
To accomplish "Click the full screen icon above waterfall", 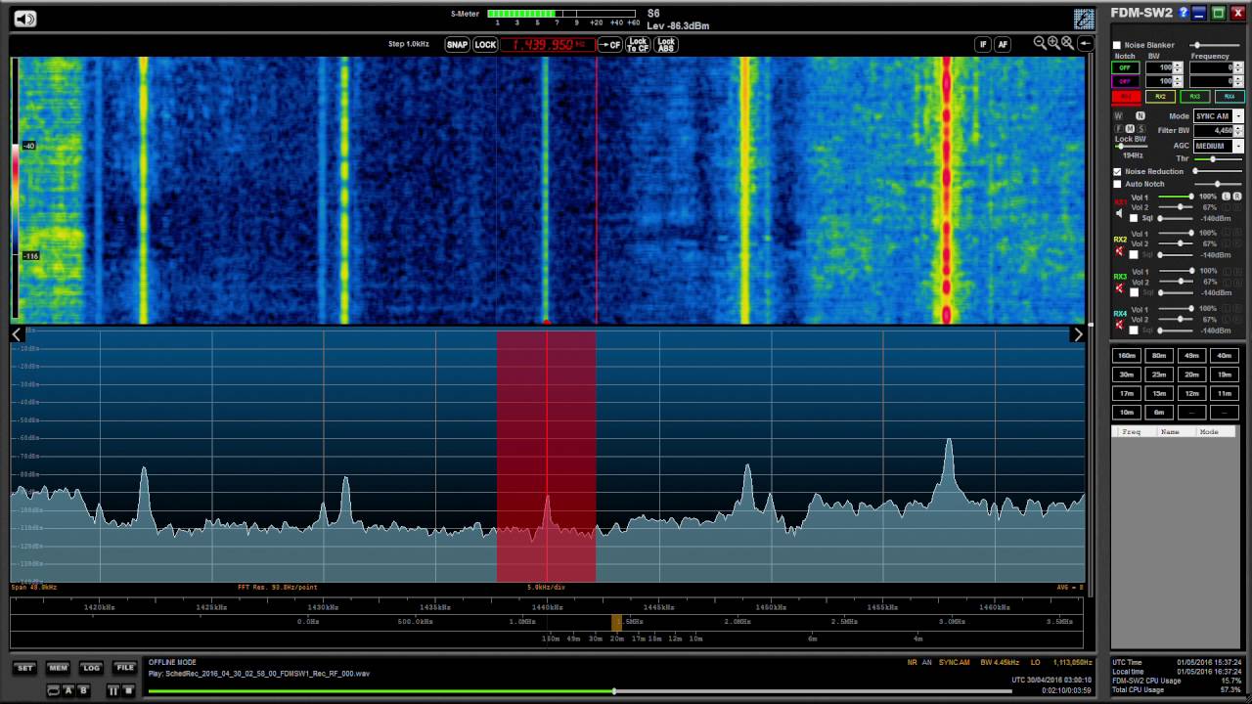I will tap(1084, 19).
